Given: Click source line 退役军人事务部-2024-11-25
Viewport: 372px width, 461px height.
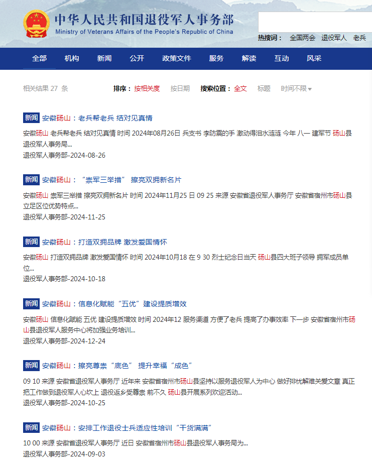Looking at the screenshot, I should [x=64, y=217].
